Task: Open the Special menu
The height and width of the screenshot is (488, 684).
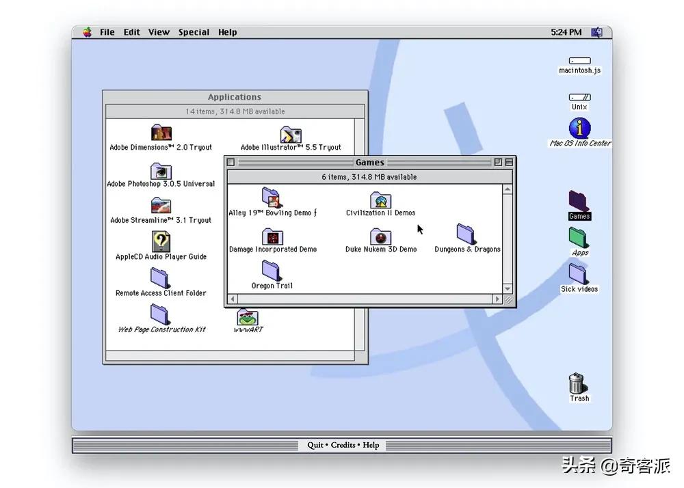Action: tap(194, 32)
